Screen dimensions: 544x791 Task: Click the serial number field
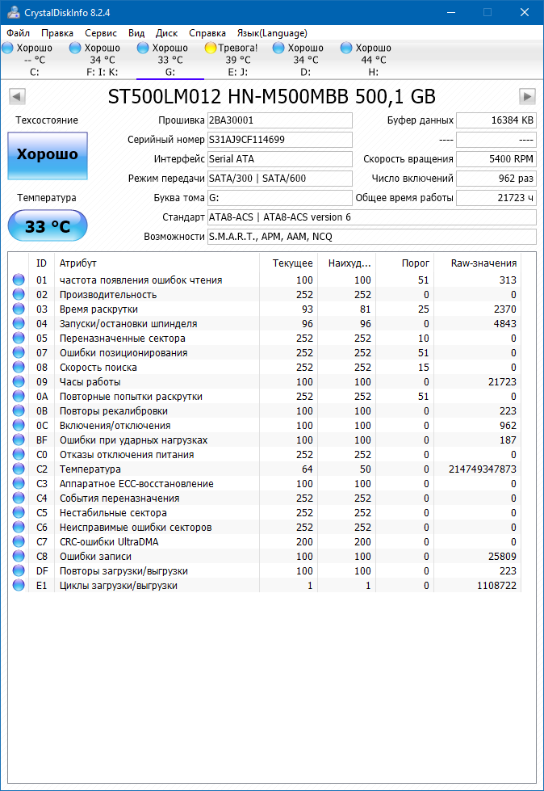pos(279,140)
